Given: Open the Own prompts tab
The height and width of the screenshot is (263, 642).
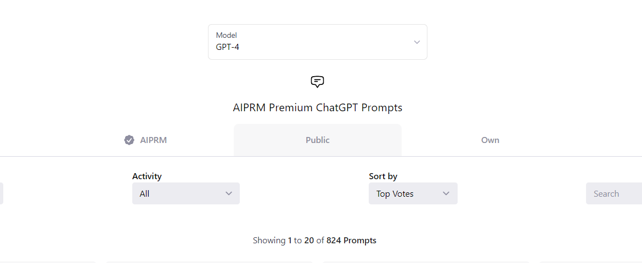Looking at the screenshot, I should tap(490, 140).
